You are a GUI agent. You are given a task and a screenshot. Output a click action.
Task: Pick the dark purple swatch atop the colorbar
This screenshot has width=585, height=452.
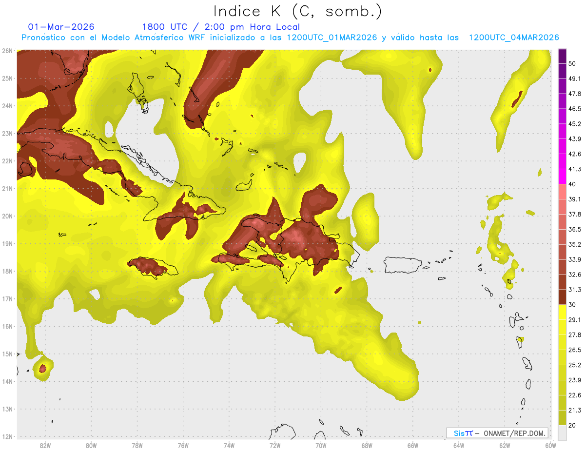(562, 56)
